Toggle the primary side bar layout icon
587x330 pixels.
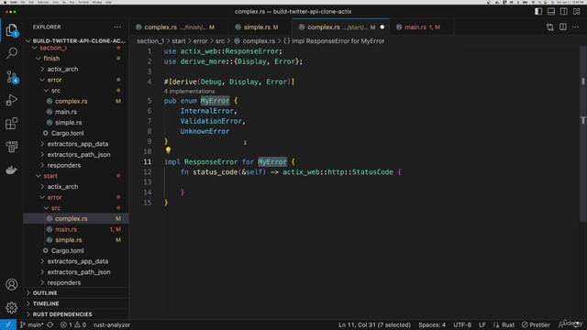click(538, 11)
